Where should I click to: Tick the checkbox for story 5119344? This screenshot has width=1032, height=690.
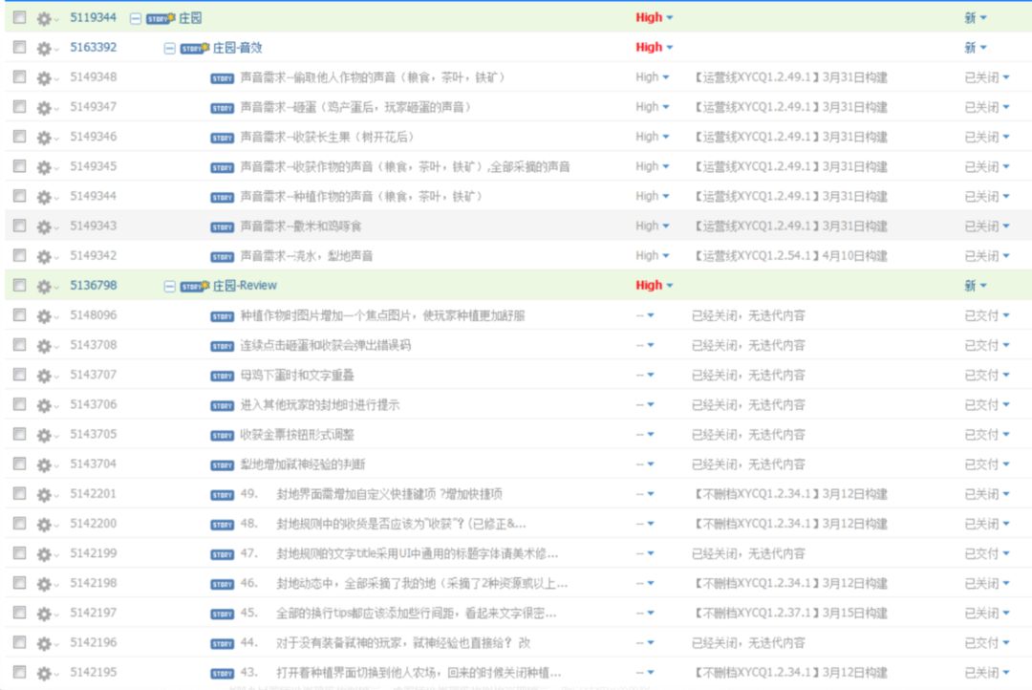[20, 17]
